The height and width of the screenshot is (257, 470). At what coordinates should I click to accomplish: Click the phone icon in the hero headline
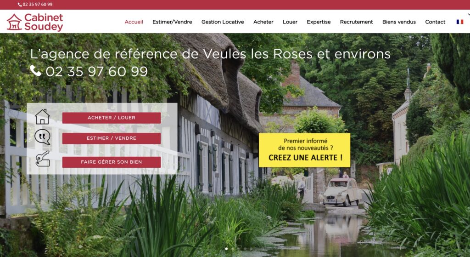click(x=36, y=71)
